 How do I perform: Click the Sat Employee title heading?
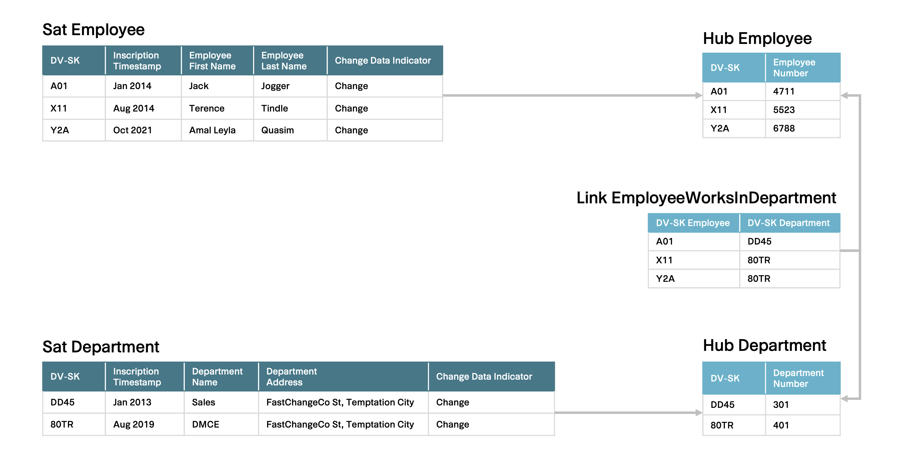(x=93, y=30)
